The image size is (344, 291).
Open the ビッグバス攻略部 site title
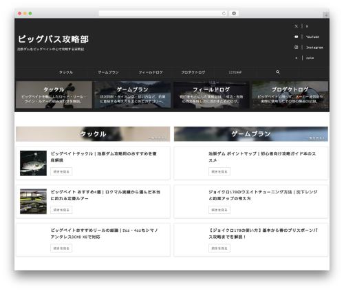pos(53,39)
